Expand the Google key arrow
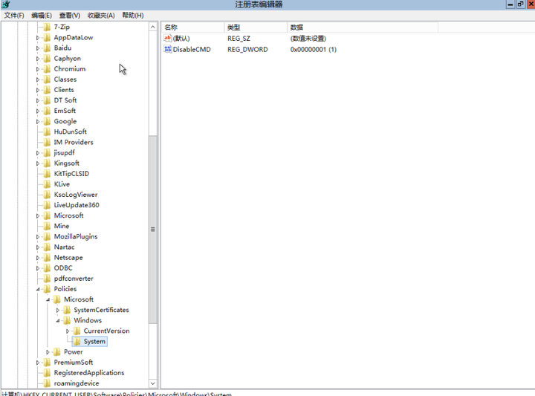535x396 pixels. [38, 121]
